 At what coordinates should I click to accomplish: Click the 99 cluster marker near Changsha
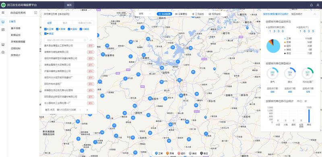(x=180, y=80)
